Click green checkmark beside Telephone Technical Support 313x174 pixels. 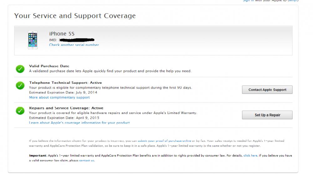[x=20, y=86]
